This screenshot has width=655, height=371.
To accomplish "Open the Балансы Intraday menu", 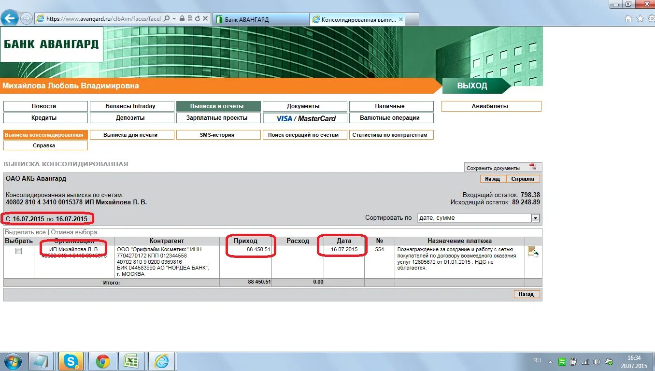I will click(x=132, y=106).
